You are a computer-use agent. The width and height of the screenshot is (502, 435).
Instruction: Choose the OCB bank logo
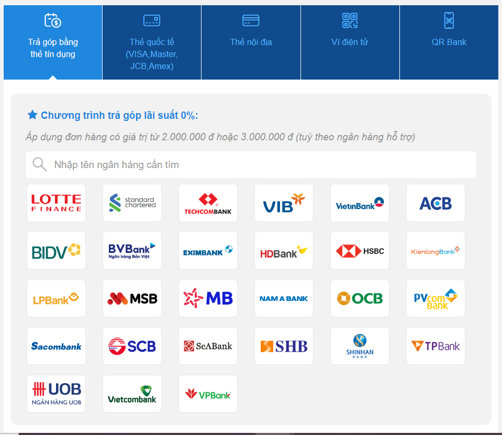tap(360, 298)
